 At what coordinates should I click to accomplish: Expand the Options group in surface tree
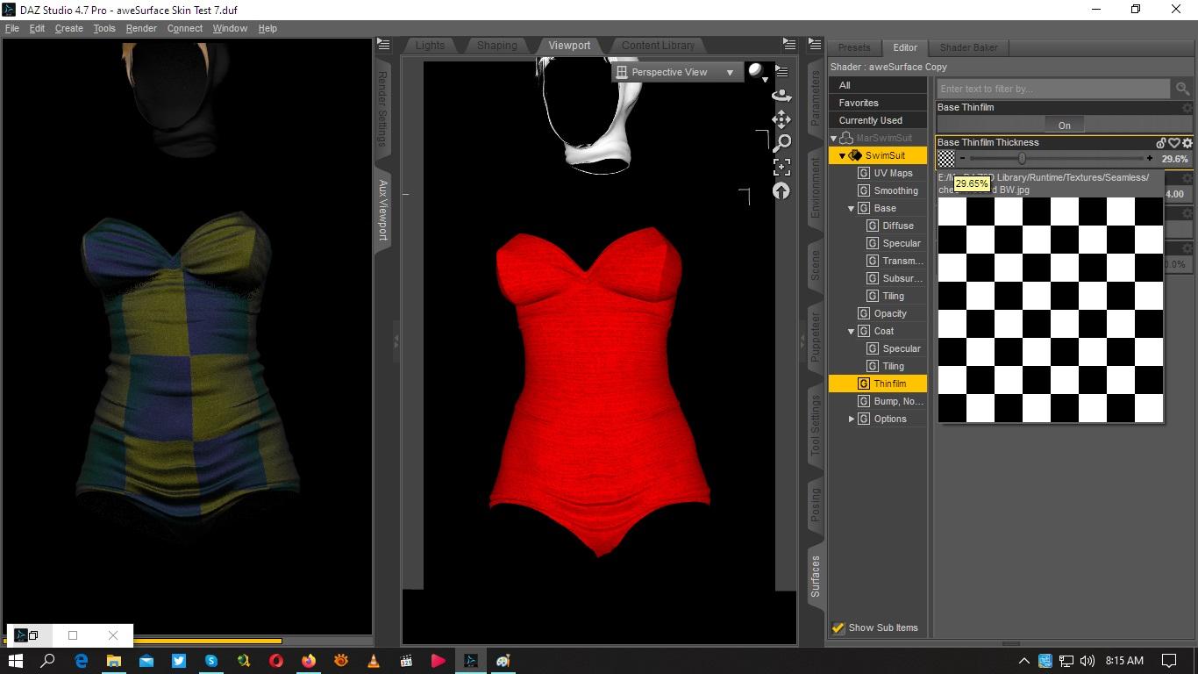pyautogui.click(x=852, y=419)
